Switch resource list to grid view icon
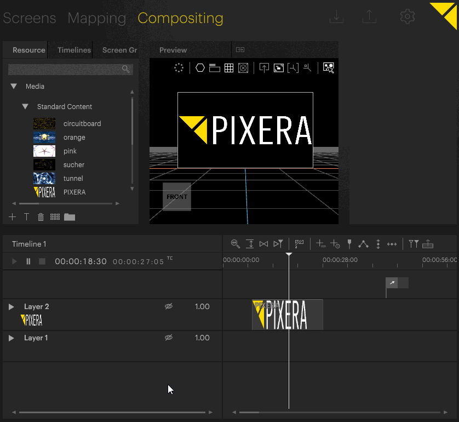 pyautogui.click(x=55, y=217)
